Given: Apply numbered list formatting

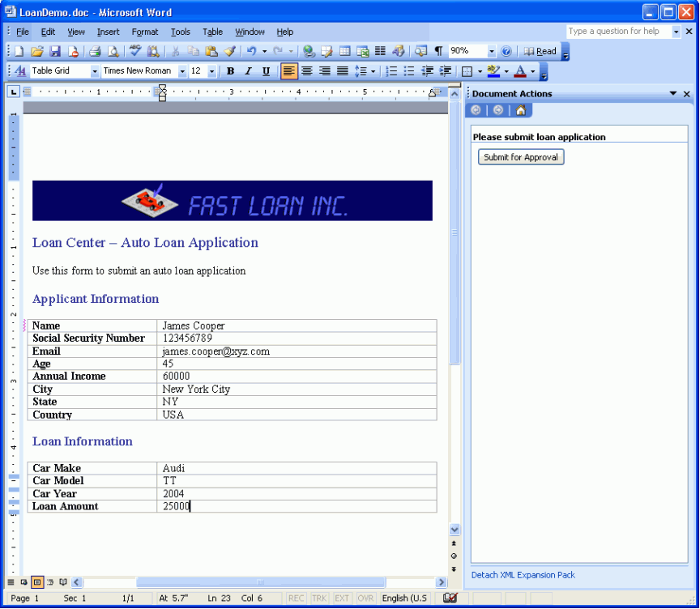Looking at the screenshot, I should click(x=391, y=71).
